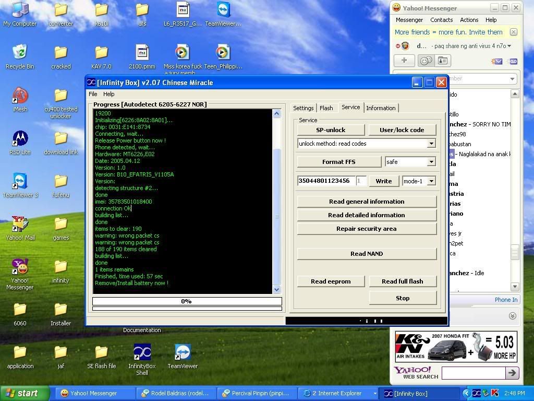Select the Yahoo! Messenger desktop shortcut
The width and height of the screenshot is (534, 401).
(20, 275)
